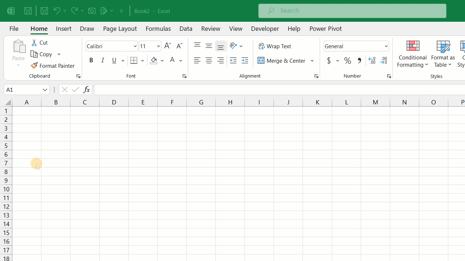
Task: Click Format as Table
Action: point(443,55)
